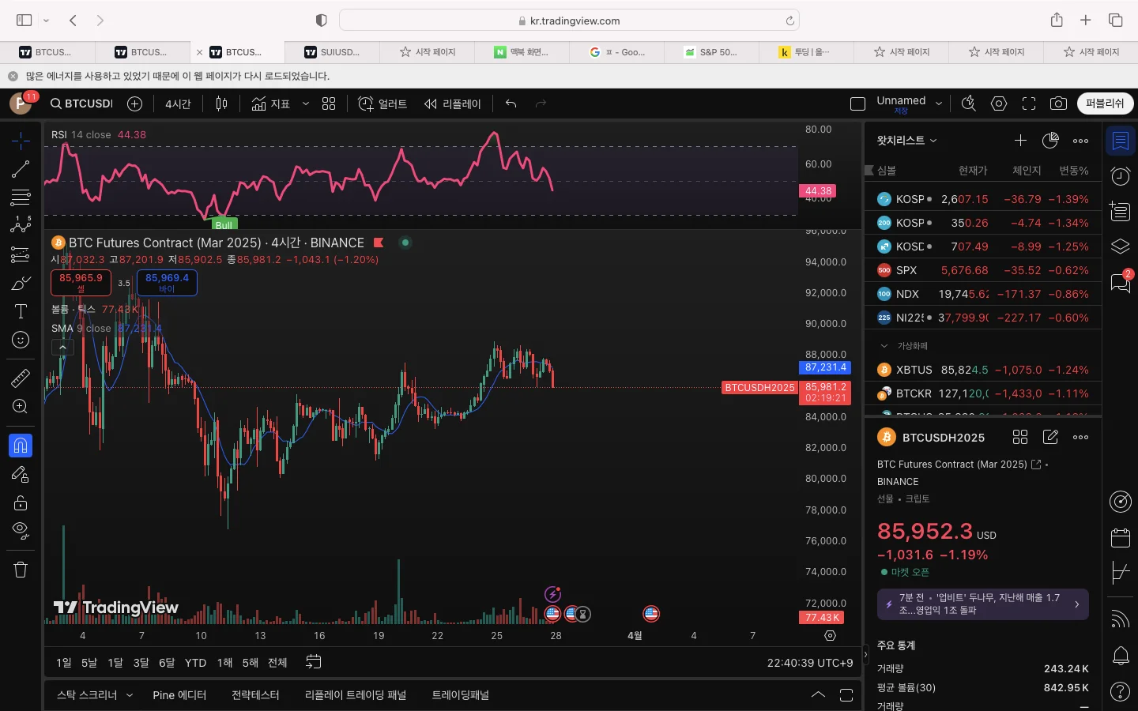Select the YTD time range
Viewport: 1138px width, 711px height.
pos(195,663)
